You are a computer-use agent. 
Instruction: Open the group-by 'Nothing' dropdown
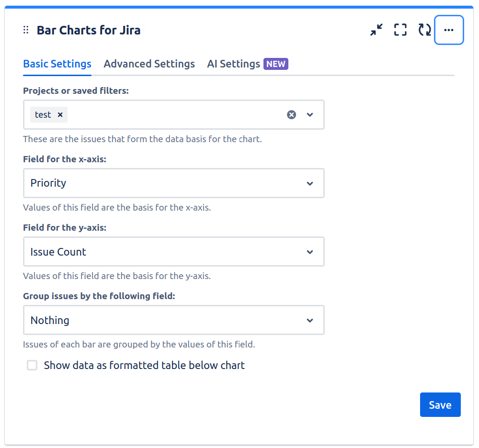[x=173, y=320]
